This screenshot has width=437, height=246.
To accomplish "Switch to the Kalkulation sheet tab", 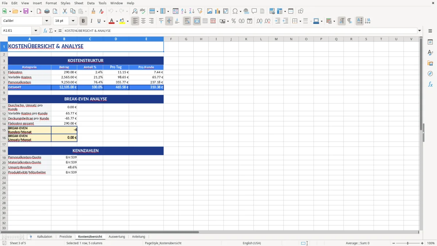I will tap(44, 237).
